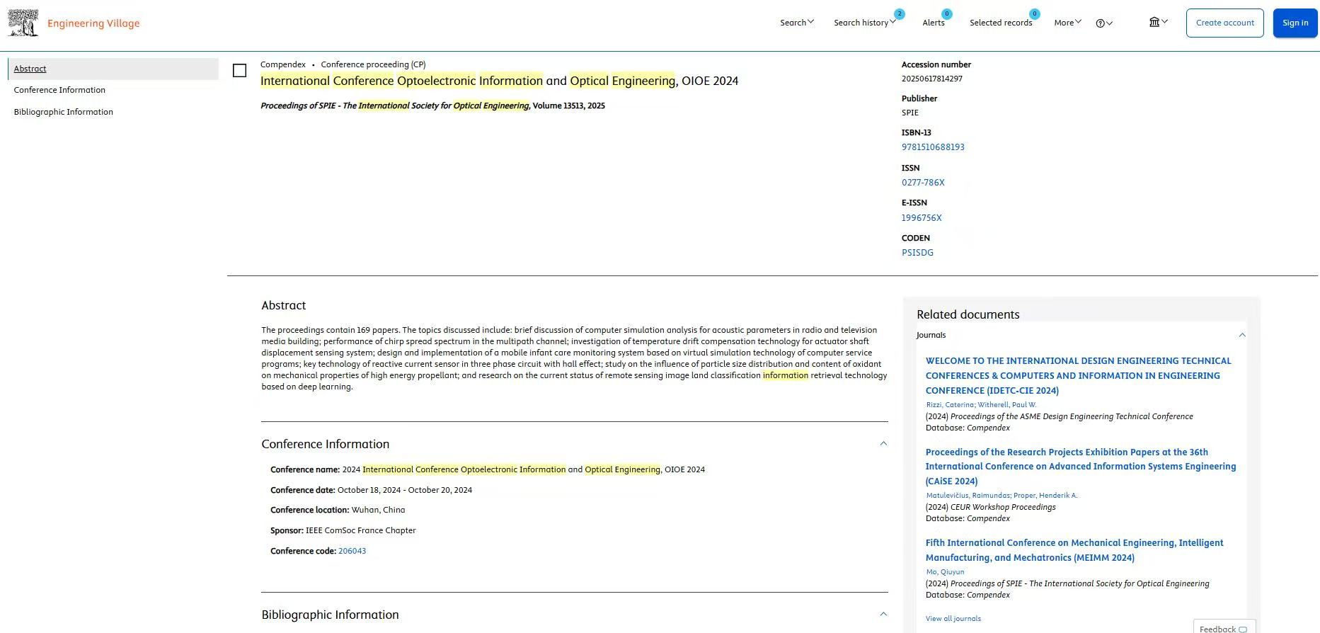The width and height of the screenshot is (1320, 633).
Task: Open the CAiSE 2024 related document
Action: pyautogui.click(x=1081, y=467)
